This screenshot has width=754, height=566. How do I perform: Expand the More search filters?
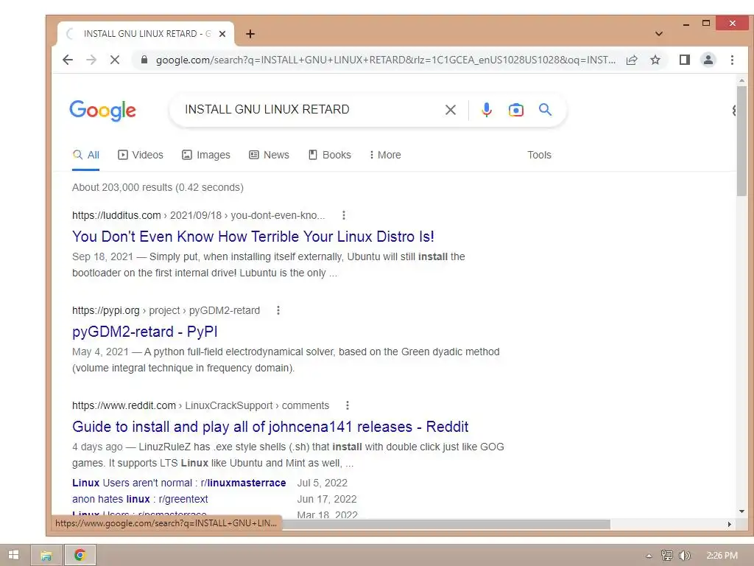(385, 155)
